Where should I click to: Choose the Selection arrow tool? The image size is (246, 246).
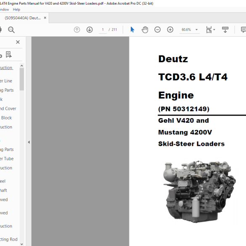coord(132,30)
